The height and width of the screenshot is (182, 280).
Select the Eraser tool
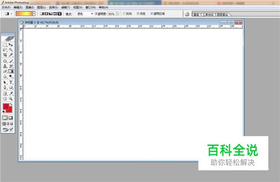tap(5, 72)
